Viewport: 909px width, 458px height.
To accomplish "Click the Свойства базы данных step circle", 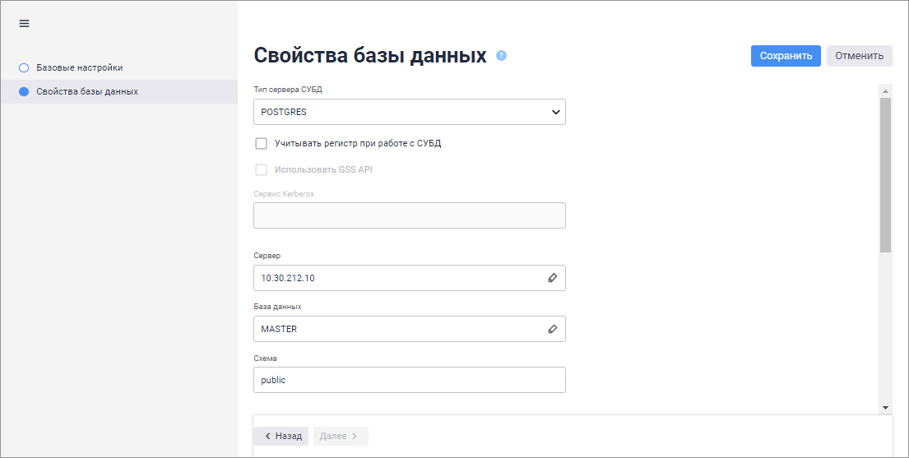I will coord(24,91).
